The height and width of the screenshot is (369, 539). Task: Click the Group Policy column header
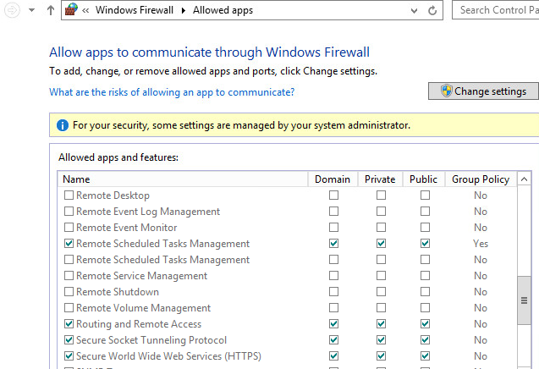pyautogui.click(x=481, y=179)
